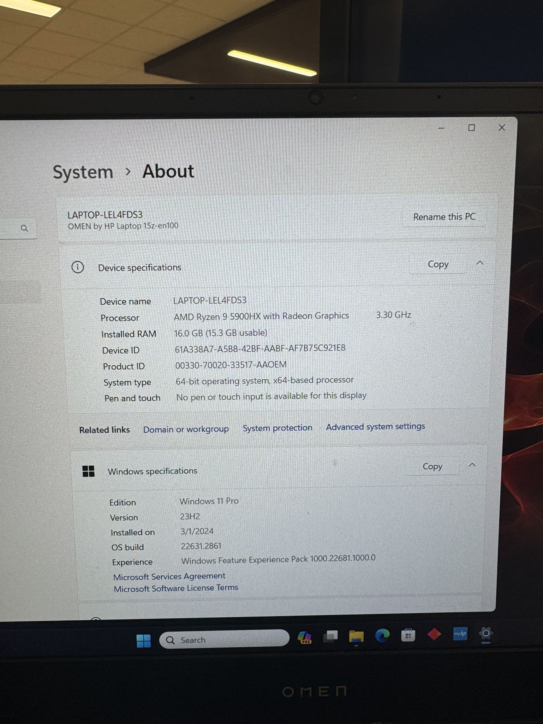The image size is (543, 724).
Task: Click OS build value 22631.2861
Action: 201,546
